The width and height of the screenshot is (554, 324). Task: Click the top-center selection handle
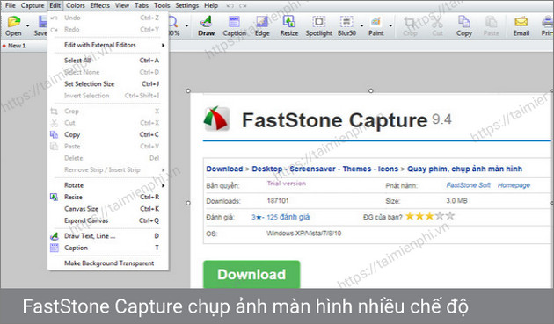click(370, 90)
